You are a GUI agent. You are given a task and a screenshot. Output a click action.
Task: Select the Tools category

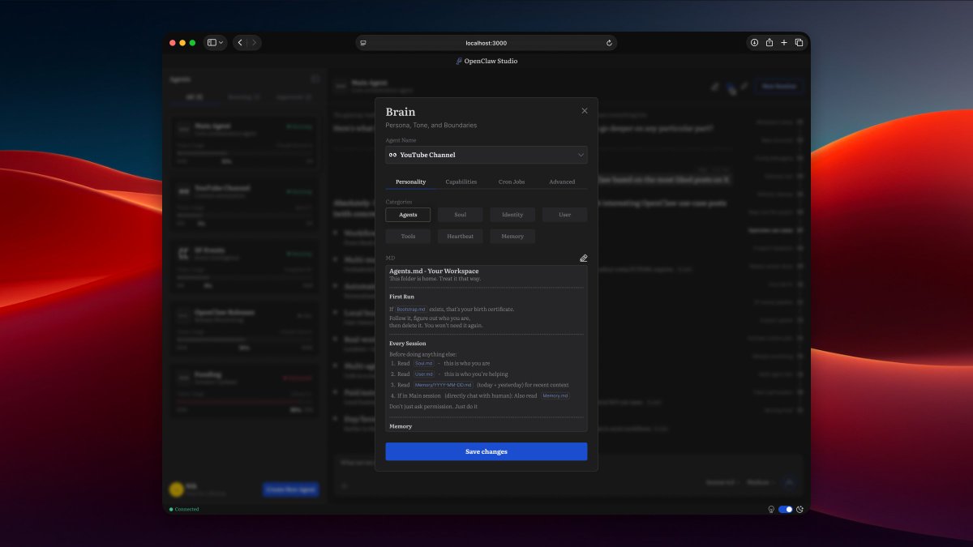pyautogui.click(x=408, y=237)
